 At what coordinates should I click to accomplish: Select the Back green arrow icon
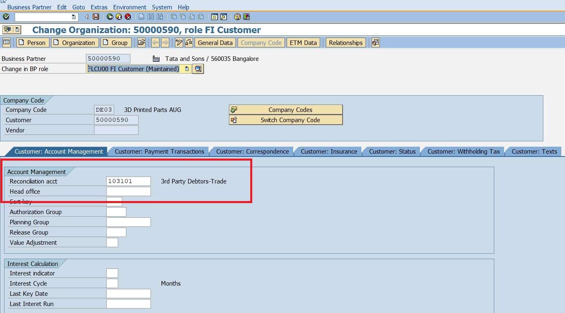110,17
